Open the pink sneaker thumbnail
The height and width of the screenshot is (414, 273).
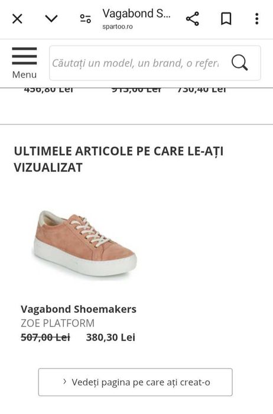tap(84, 243)
